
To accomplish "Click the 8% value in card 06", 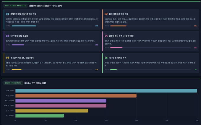I will tap(196, 70).
